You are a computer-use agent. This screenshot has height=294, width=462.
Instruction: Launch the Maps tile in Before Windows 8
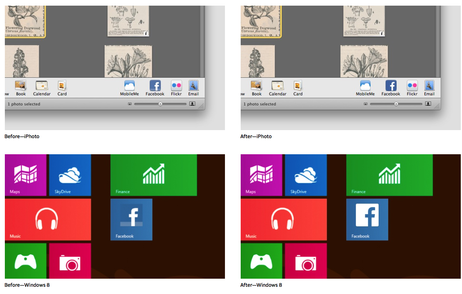25,175
